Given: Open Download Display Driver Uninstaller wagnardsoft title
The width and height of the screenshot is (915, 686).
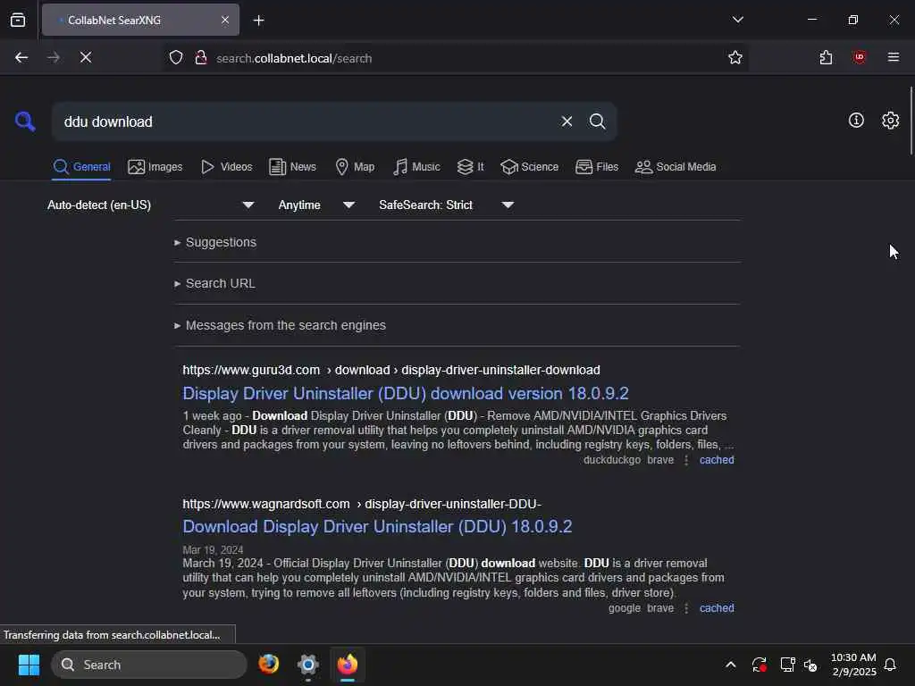Looking at the screenshot, I should 377,527.
